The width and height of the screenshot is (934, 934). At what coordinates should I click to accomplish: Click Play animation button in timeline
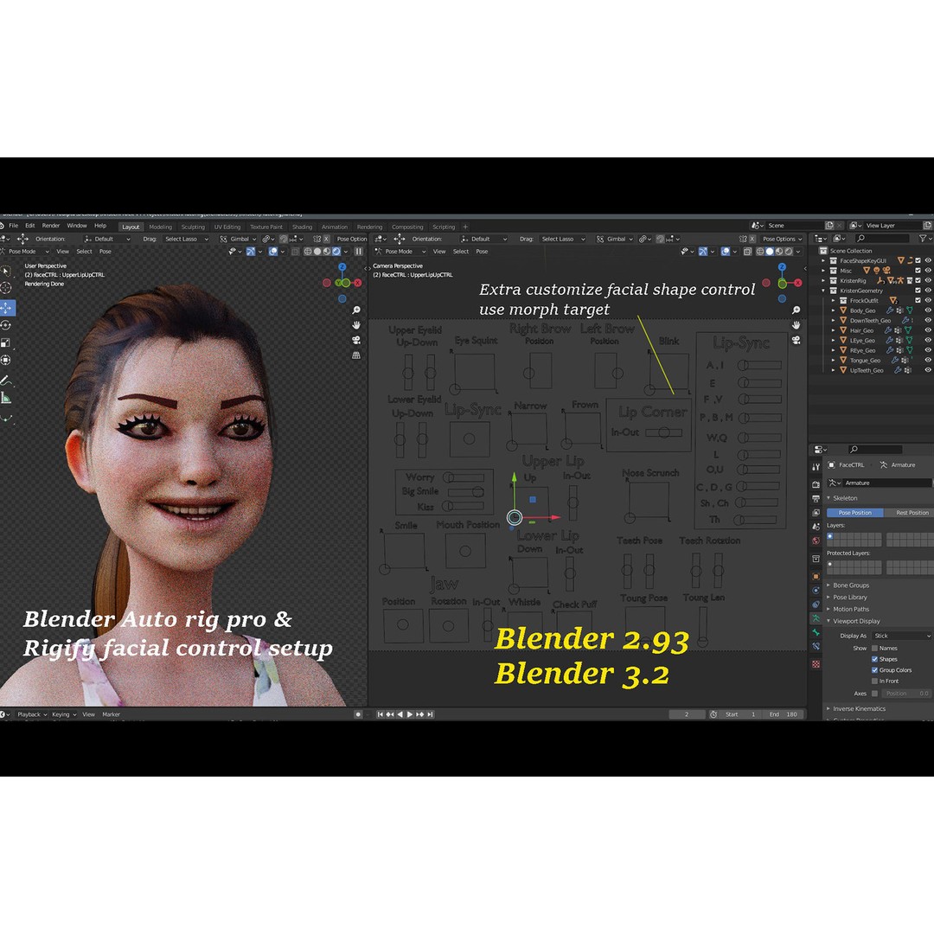click(410, 714)
